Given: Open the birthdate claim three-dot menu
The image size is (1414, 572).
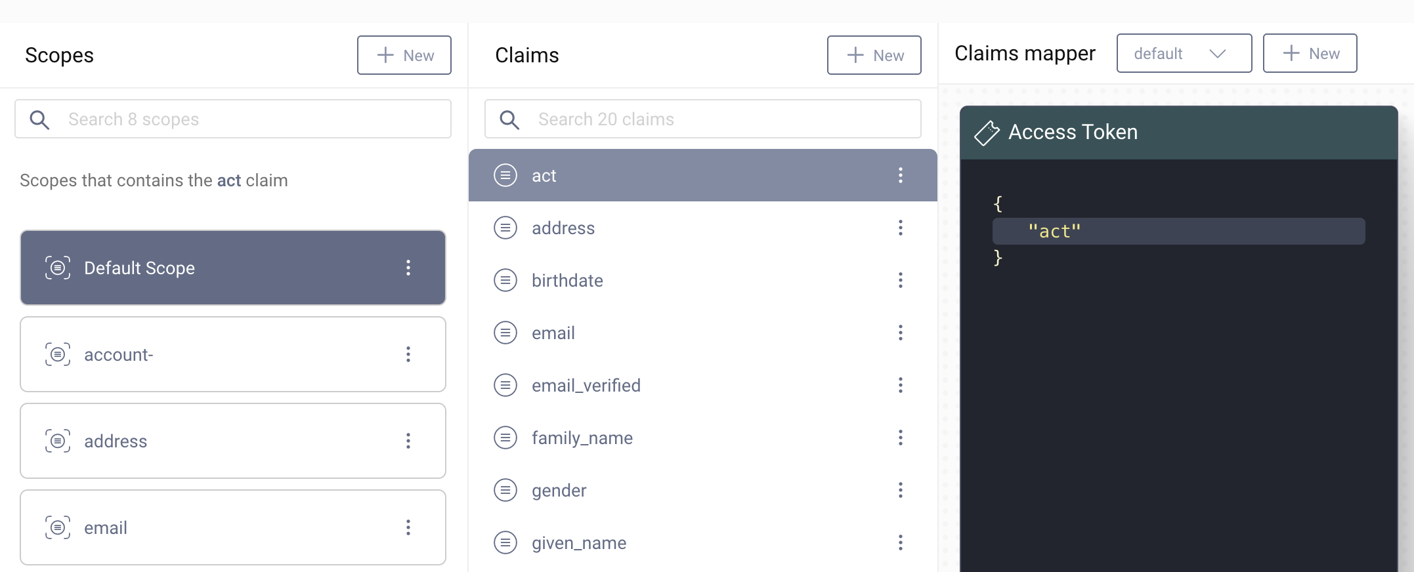Looking at the screenshot, I should tap(901, 280).
